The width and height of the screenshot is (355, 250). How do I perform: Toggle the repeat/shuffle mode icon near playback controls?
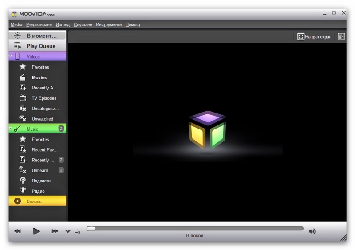click(77, 231)
